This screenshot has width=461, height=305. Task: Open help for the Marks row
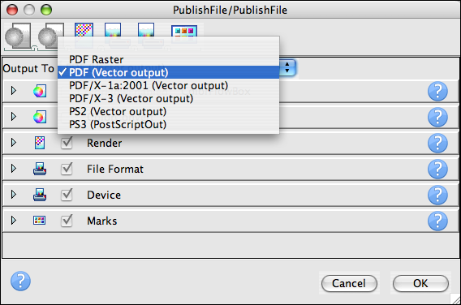[x=437, y=221]
